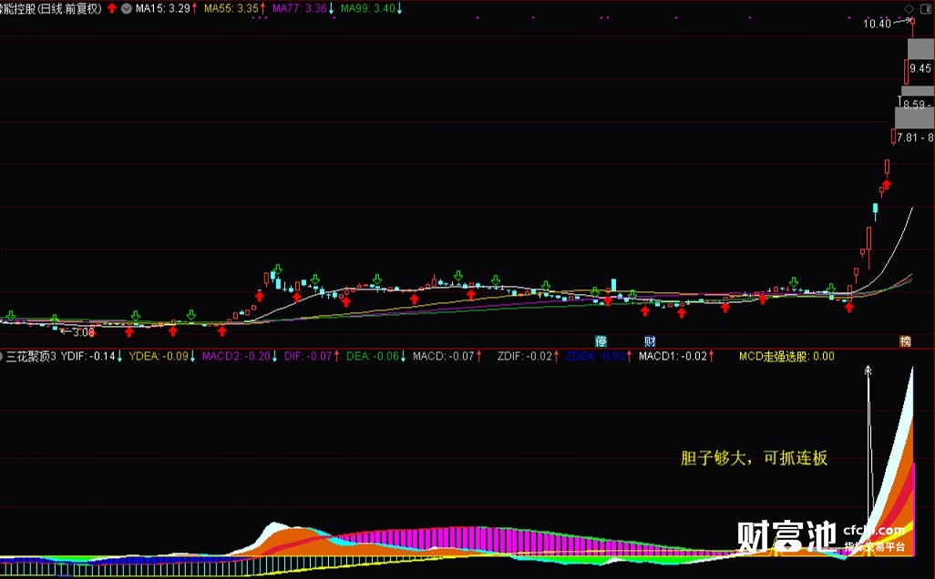
Task: Click the MACD2: -0.20 value
Action: point(236,356)
